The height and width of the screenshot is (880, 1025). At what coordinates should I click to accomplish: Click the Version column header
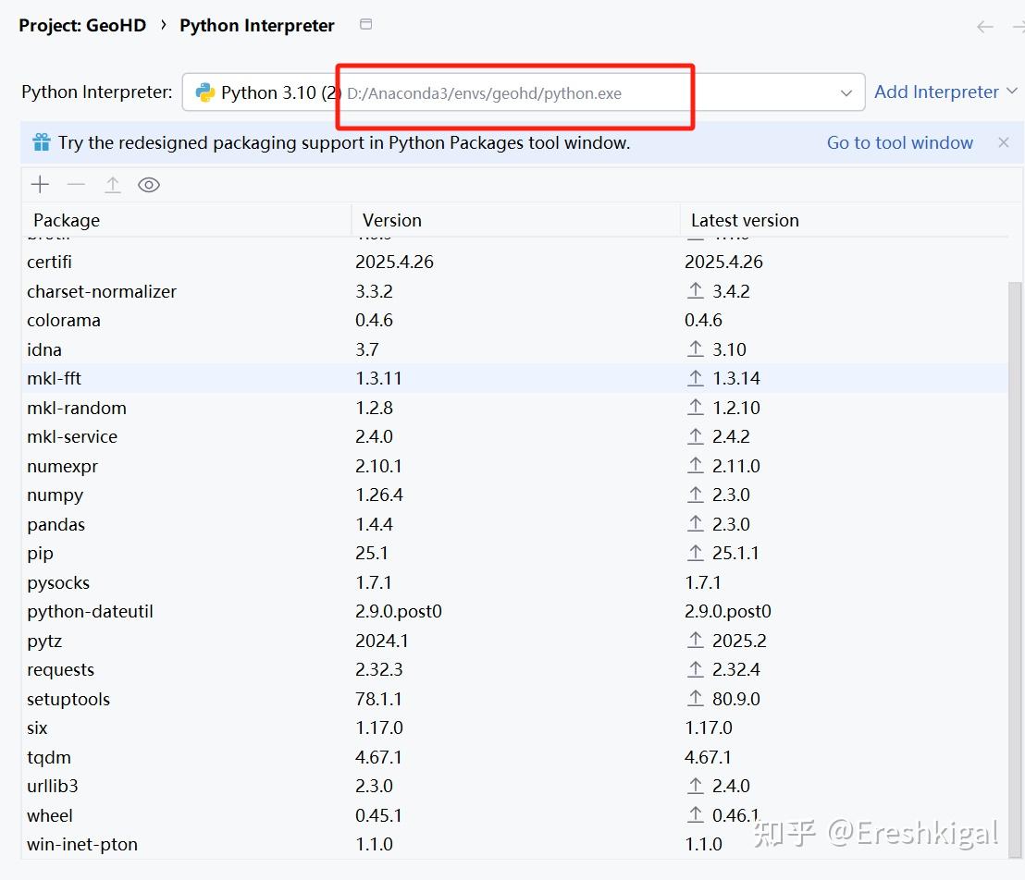[392, 220]
